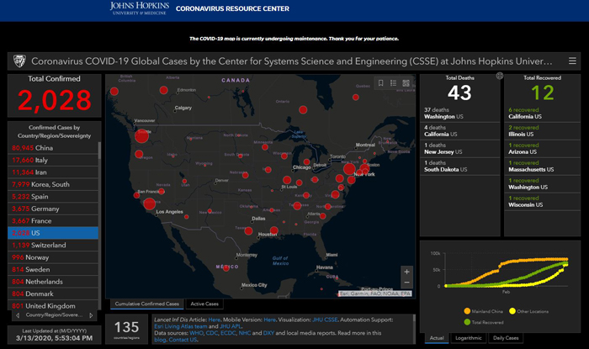Toggle Total Recovered legend swatch

click(x=467, y=322)
